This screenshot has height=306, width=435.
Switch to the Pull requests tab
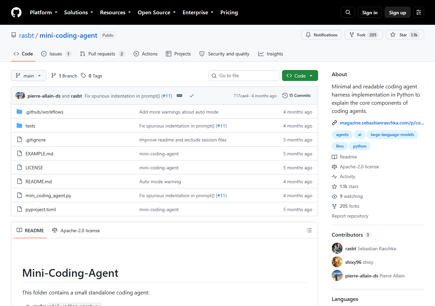pos(103,54)
